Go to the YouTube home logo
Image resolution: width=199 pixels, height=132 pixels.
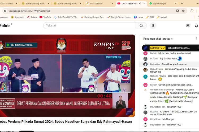click(x=5, y=26)
